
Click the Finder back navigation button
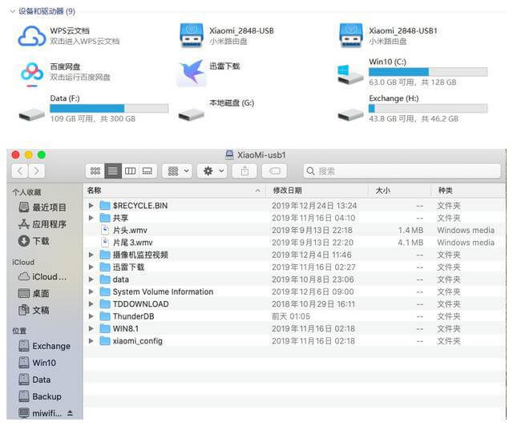pyautogui.click(x=21, y=171)
